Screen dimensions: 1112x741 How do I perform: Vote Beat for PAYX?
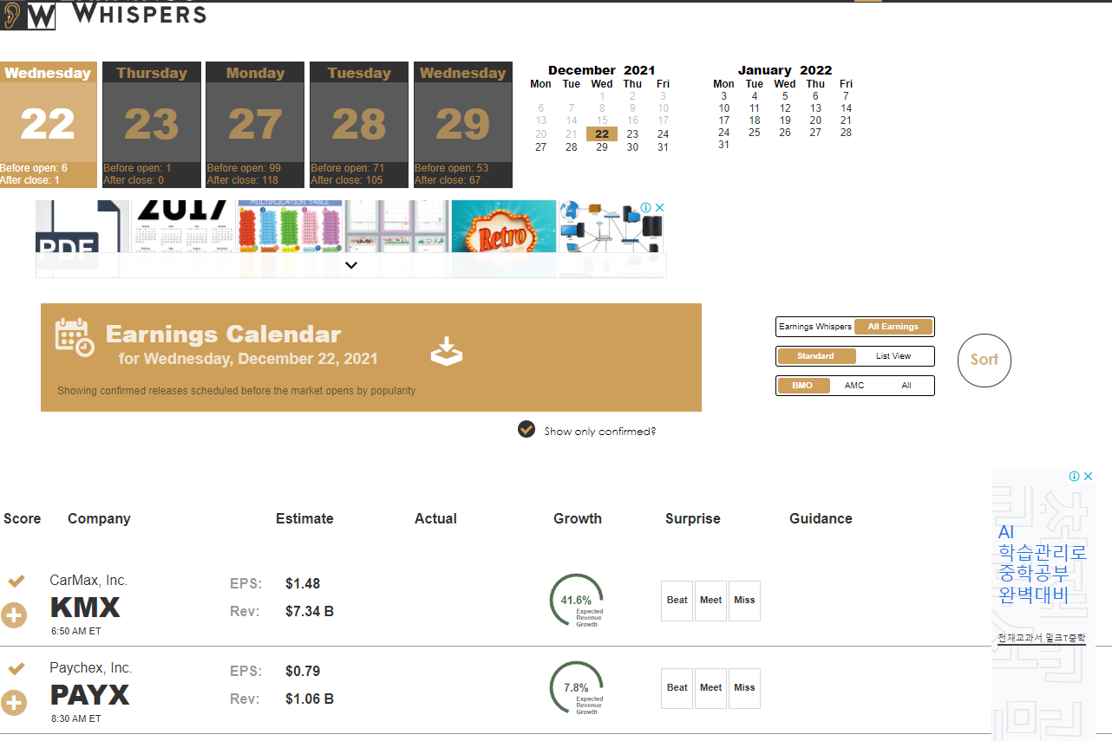click(677, 688)
